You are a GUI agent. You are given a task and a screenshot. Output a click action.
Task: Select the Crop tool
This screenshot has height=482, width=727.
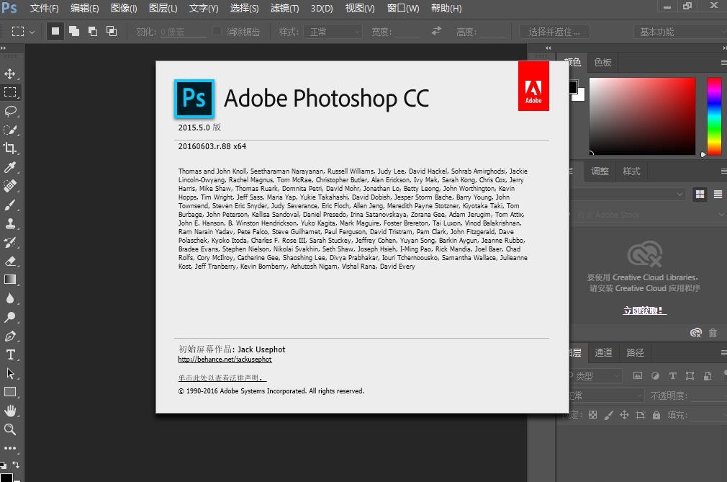click(10, 148)
